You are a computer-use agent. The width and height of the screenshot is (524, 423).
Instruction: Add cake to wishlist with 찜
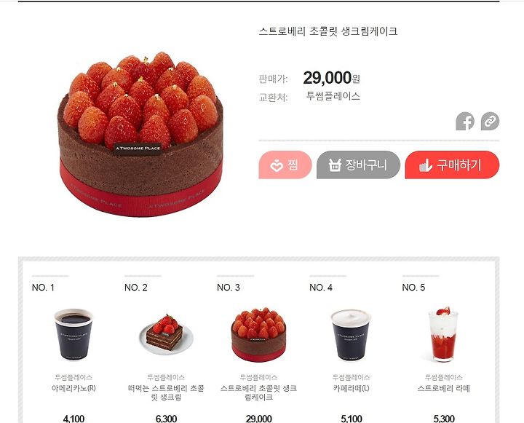tap(285, 165)
